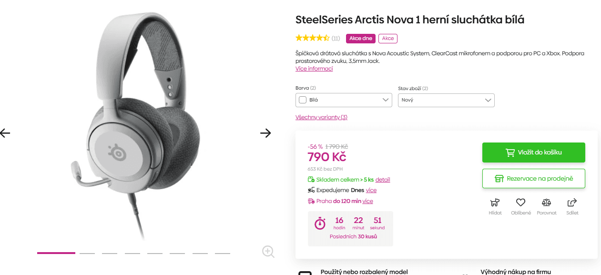Click the countdown stopwatch icon
Screen dimensions: 601x275
(x=320, y=223)
